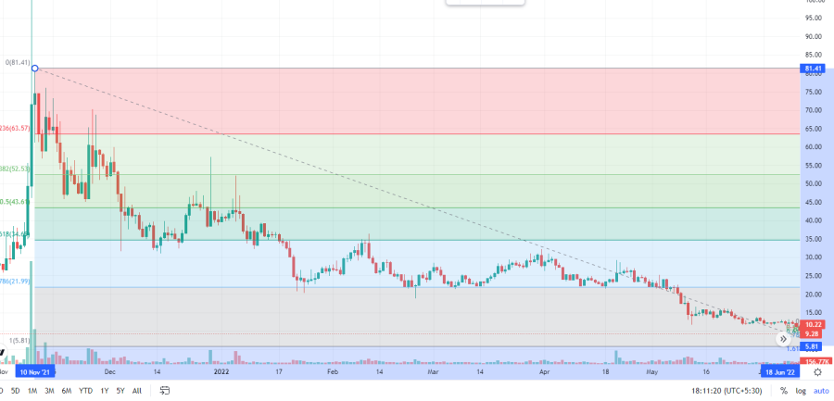This screenshot has width=834, height=401.
Task: Click the 81.41 price label on axis
Action: [814, 69]
